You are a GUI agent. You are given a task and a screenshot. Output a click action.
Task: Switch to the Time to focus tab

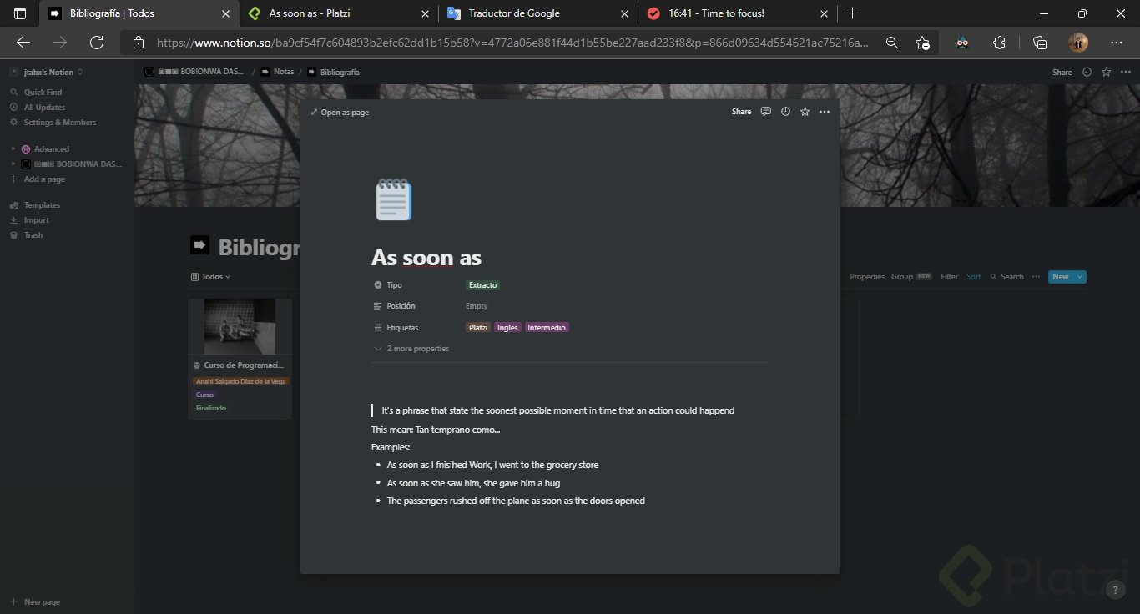(x=739, y=13)
